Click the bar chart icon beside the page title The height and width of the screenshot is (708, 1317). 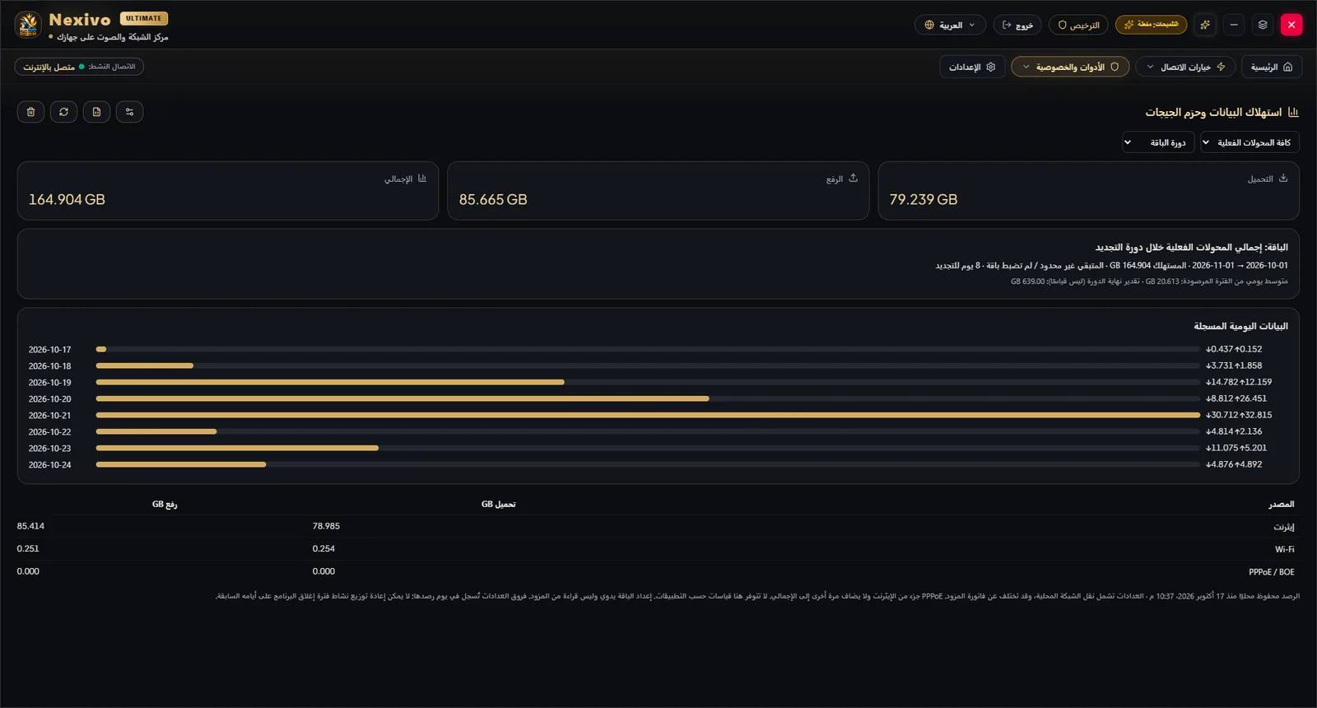click(x=1293, y=112)
